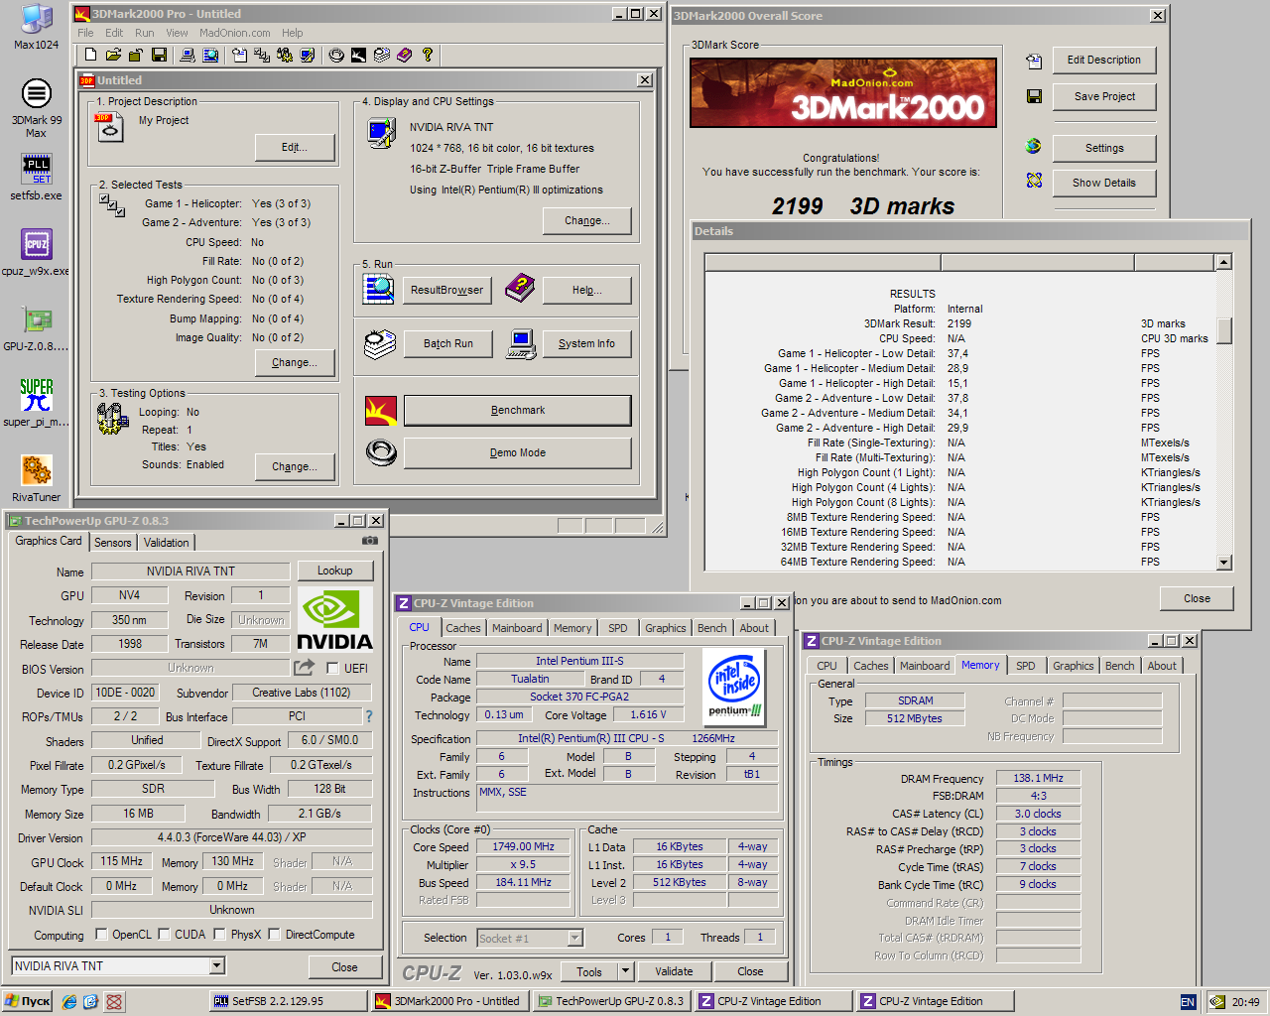Click the BIOS share arrow icon in GPU-Z
The width and height of the screenshot is (1270, 1016).
click(305, 668)
